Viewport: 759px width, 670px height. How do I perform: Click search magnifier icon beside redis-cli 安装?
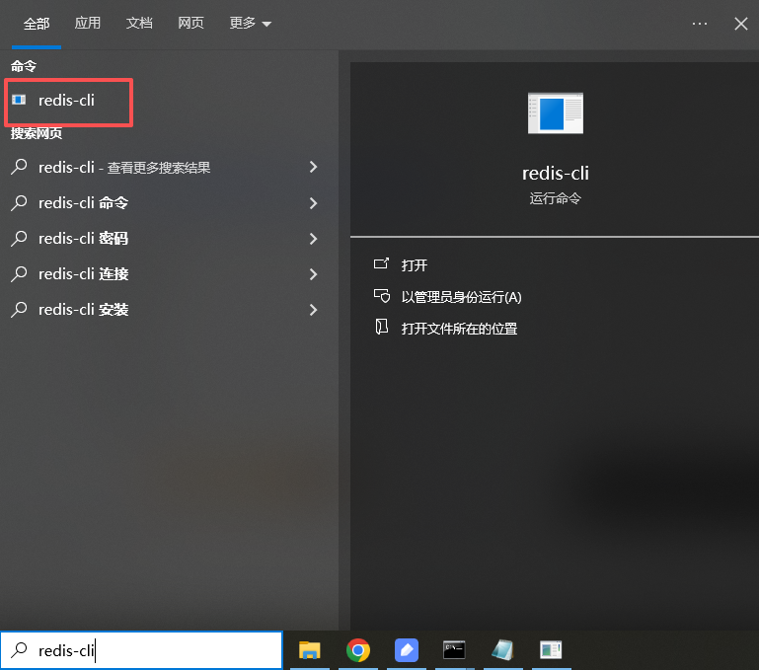[x=19, y=309]
